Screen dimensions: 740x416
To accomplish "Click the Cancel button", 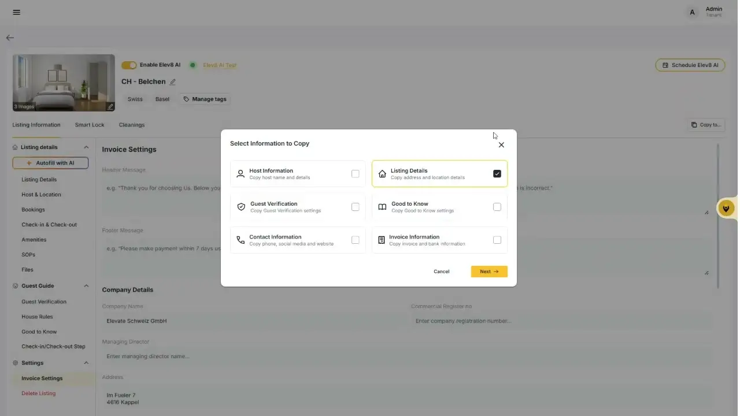I will click(x=442, y=272).
